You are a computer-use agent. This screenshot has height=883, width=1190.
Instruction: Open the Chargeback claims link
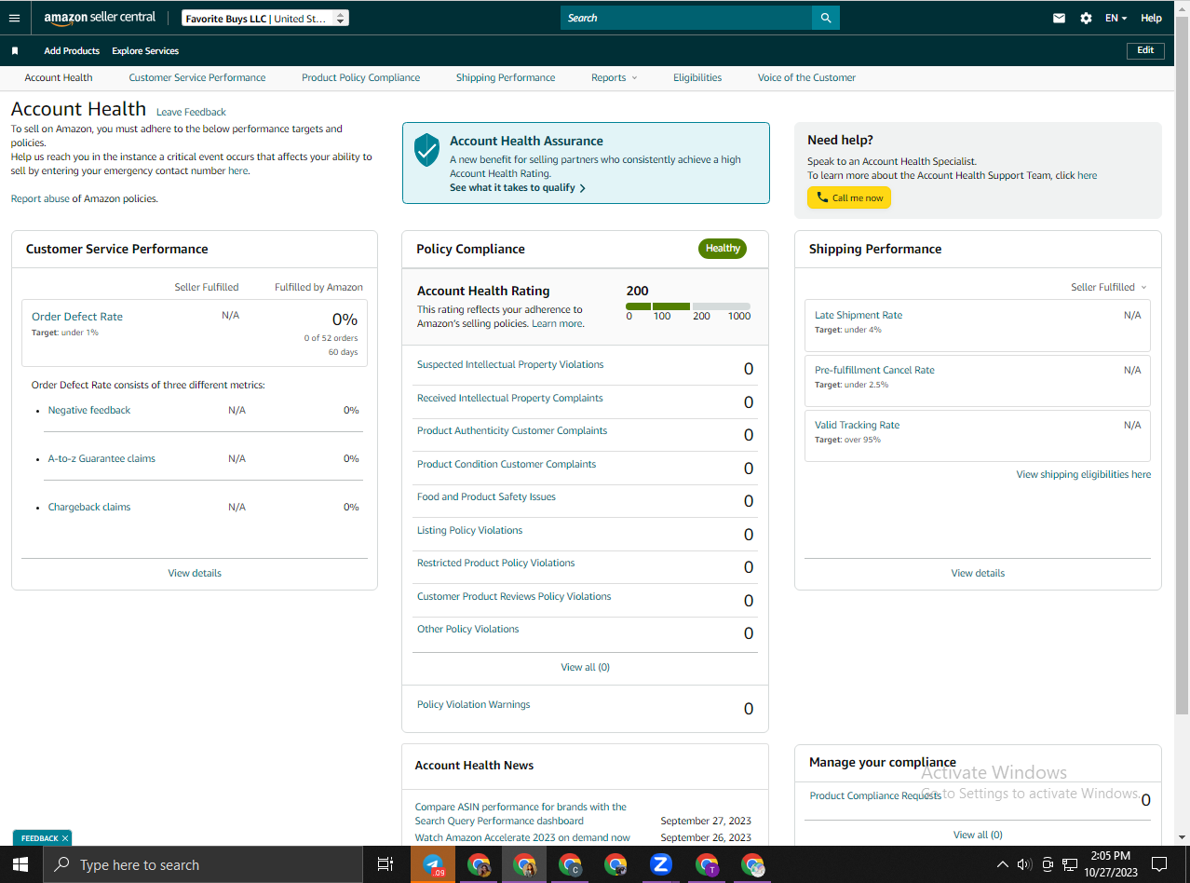click(x=89, y=508)
